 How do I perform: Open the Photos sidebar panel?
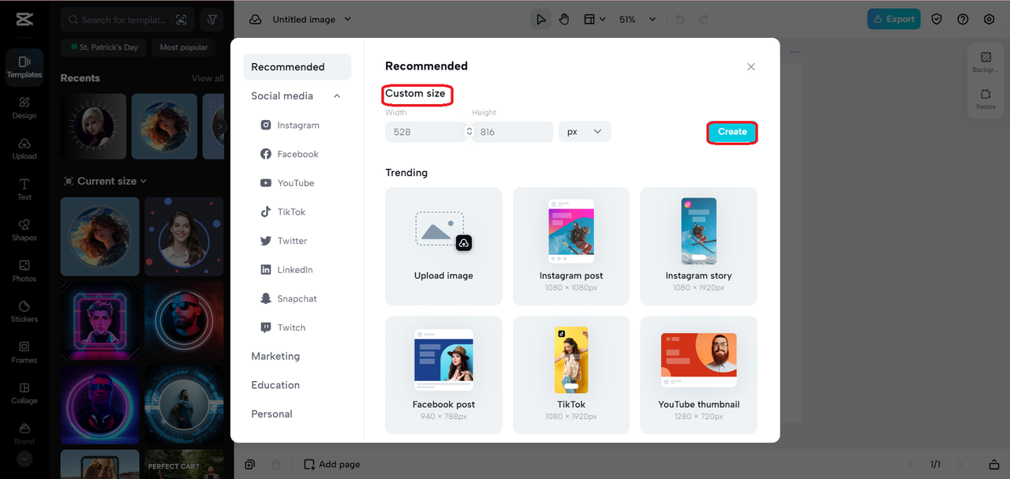click(24, 271)
